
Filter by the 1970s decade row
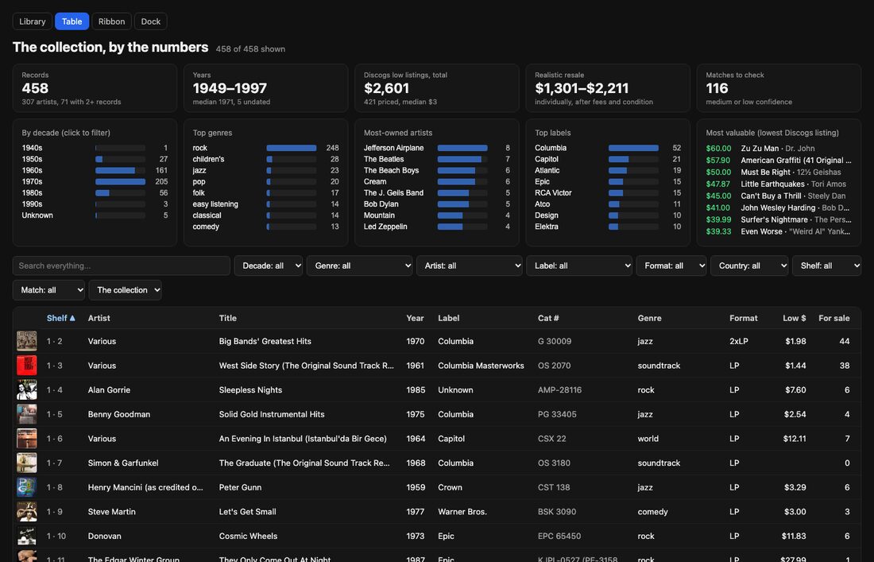tap(95, 181)
